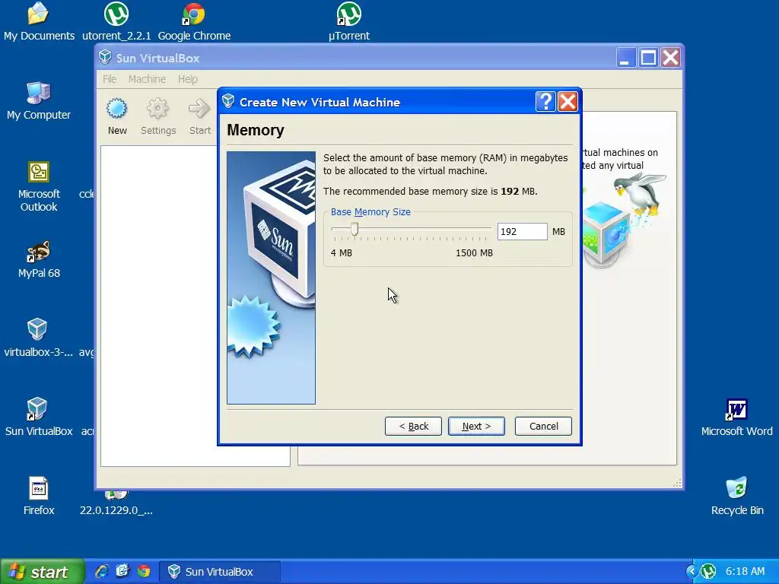
Task: Click the Sun VirtualBox taskbar button
Action: click(220, 572)
